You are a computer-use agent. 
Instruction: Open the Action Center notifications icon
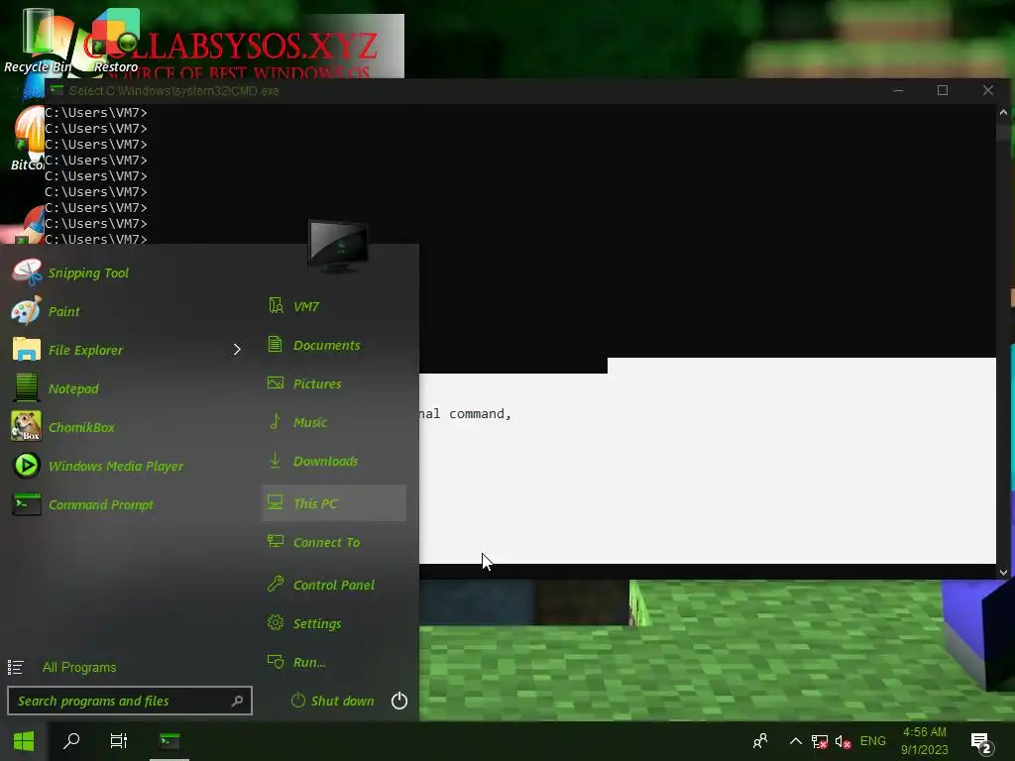tap(981, 743)
